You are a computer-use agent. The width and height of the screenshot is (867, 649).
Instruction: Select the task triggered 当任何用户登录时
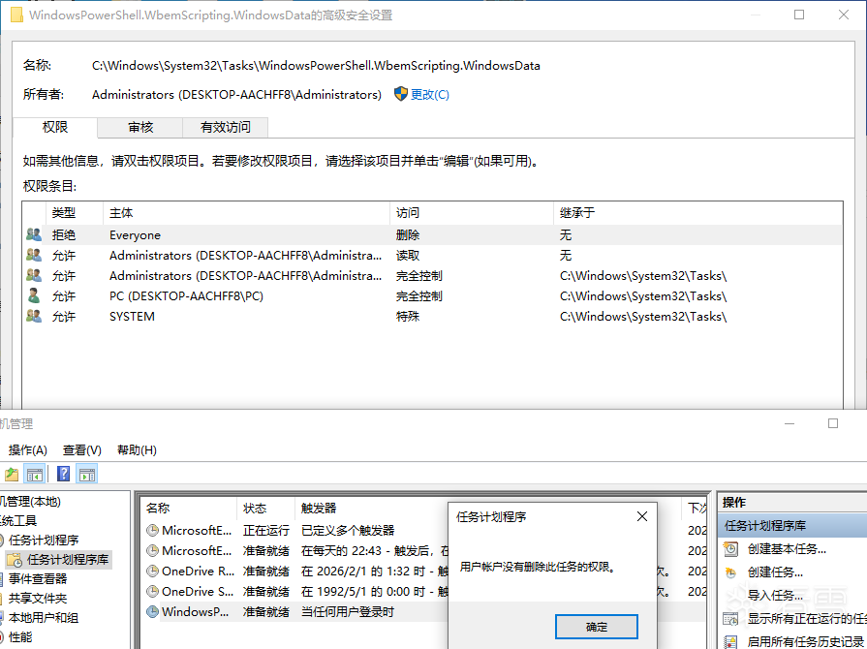(x=295, y=612)
